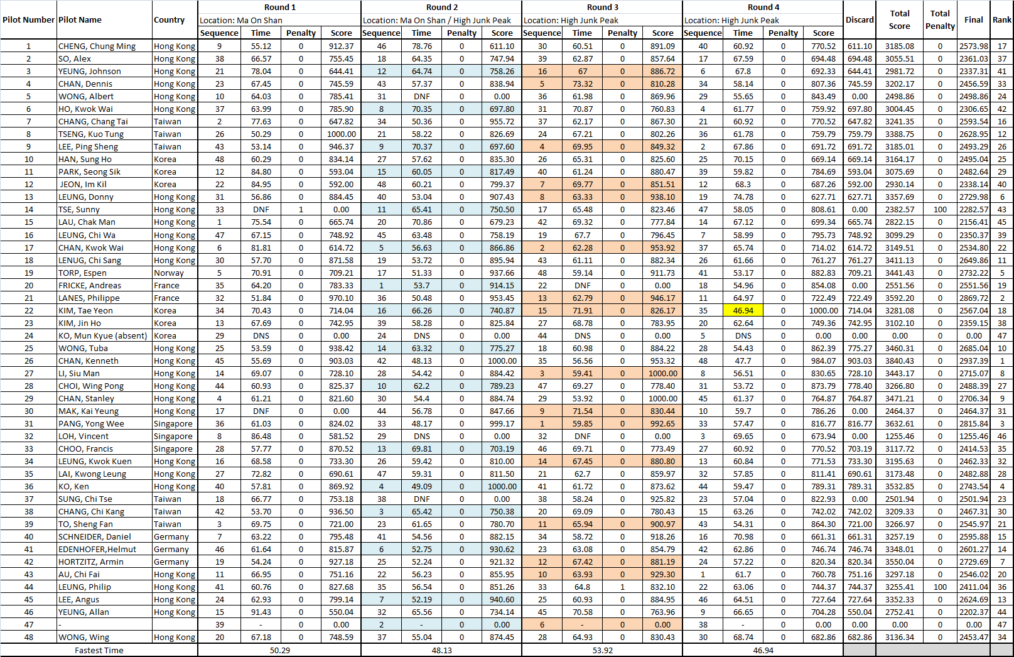Viewport: 1014px width, 657px height.
Task: Click the yellow highlighted 46.94 time cell
Action: pyautogui.click(x=743, y=311)
